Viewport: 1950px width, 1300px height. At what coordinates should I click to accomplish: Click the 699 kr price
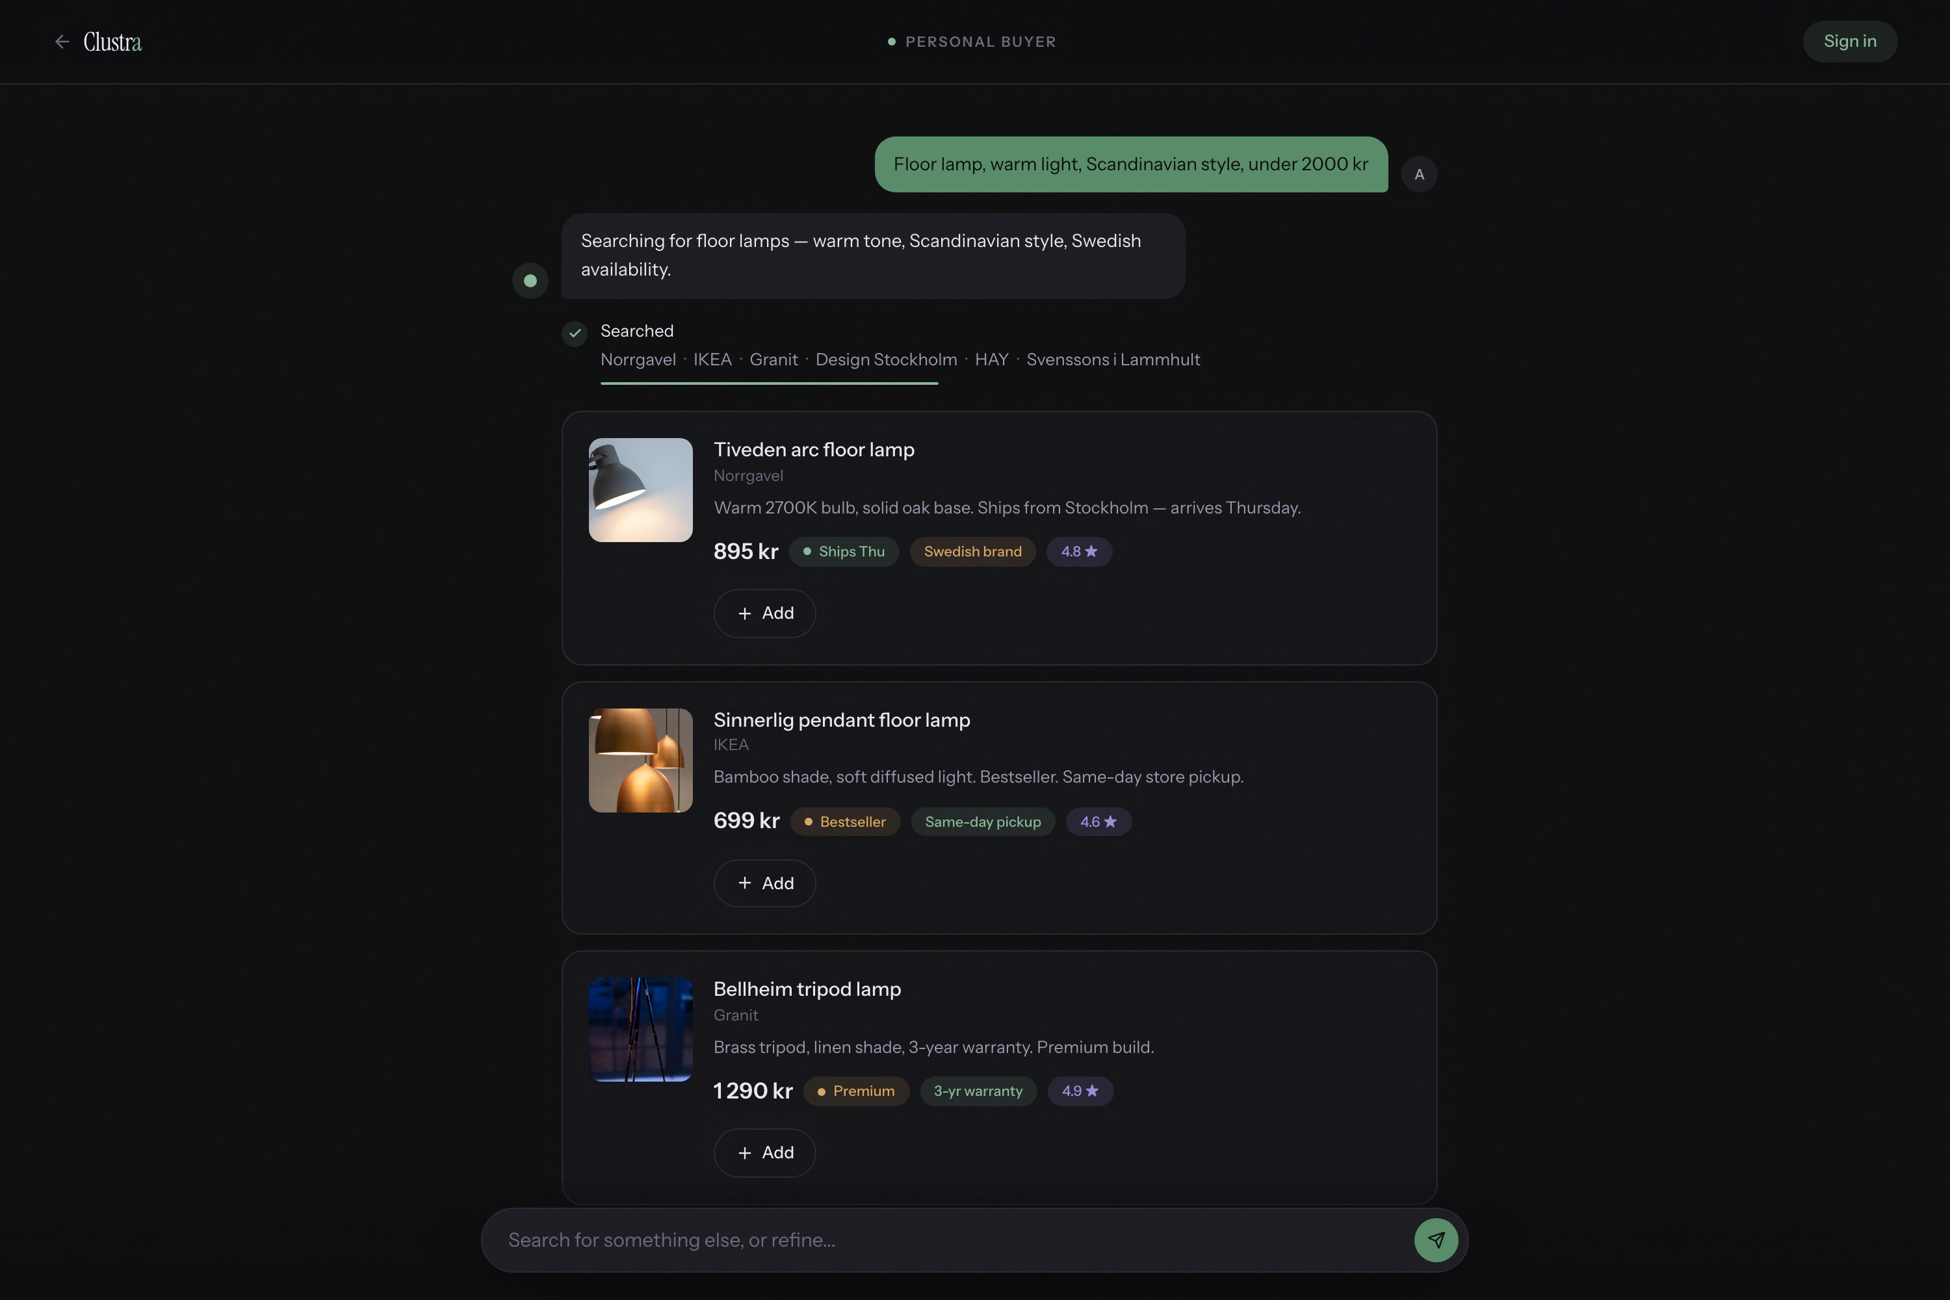tap(746, 821)
